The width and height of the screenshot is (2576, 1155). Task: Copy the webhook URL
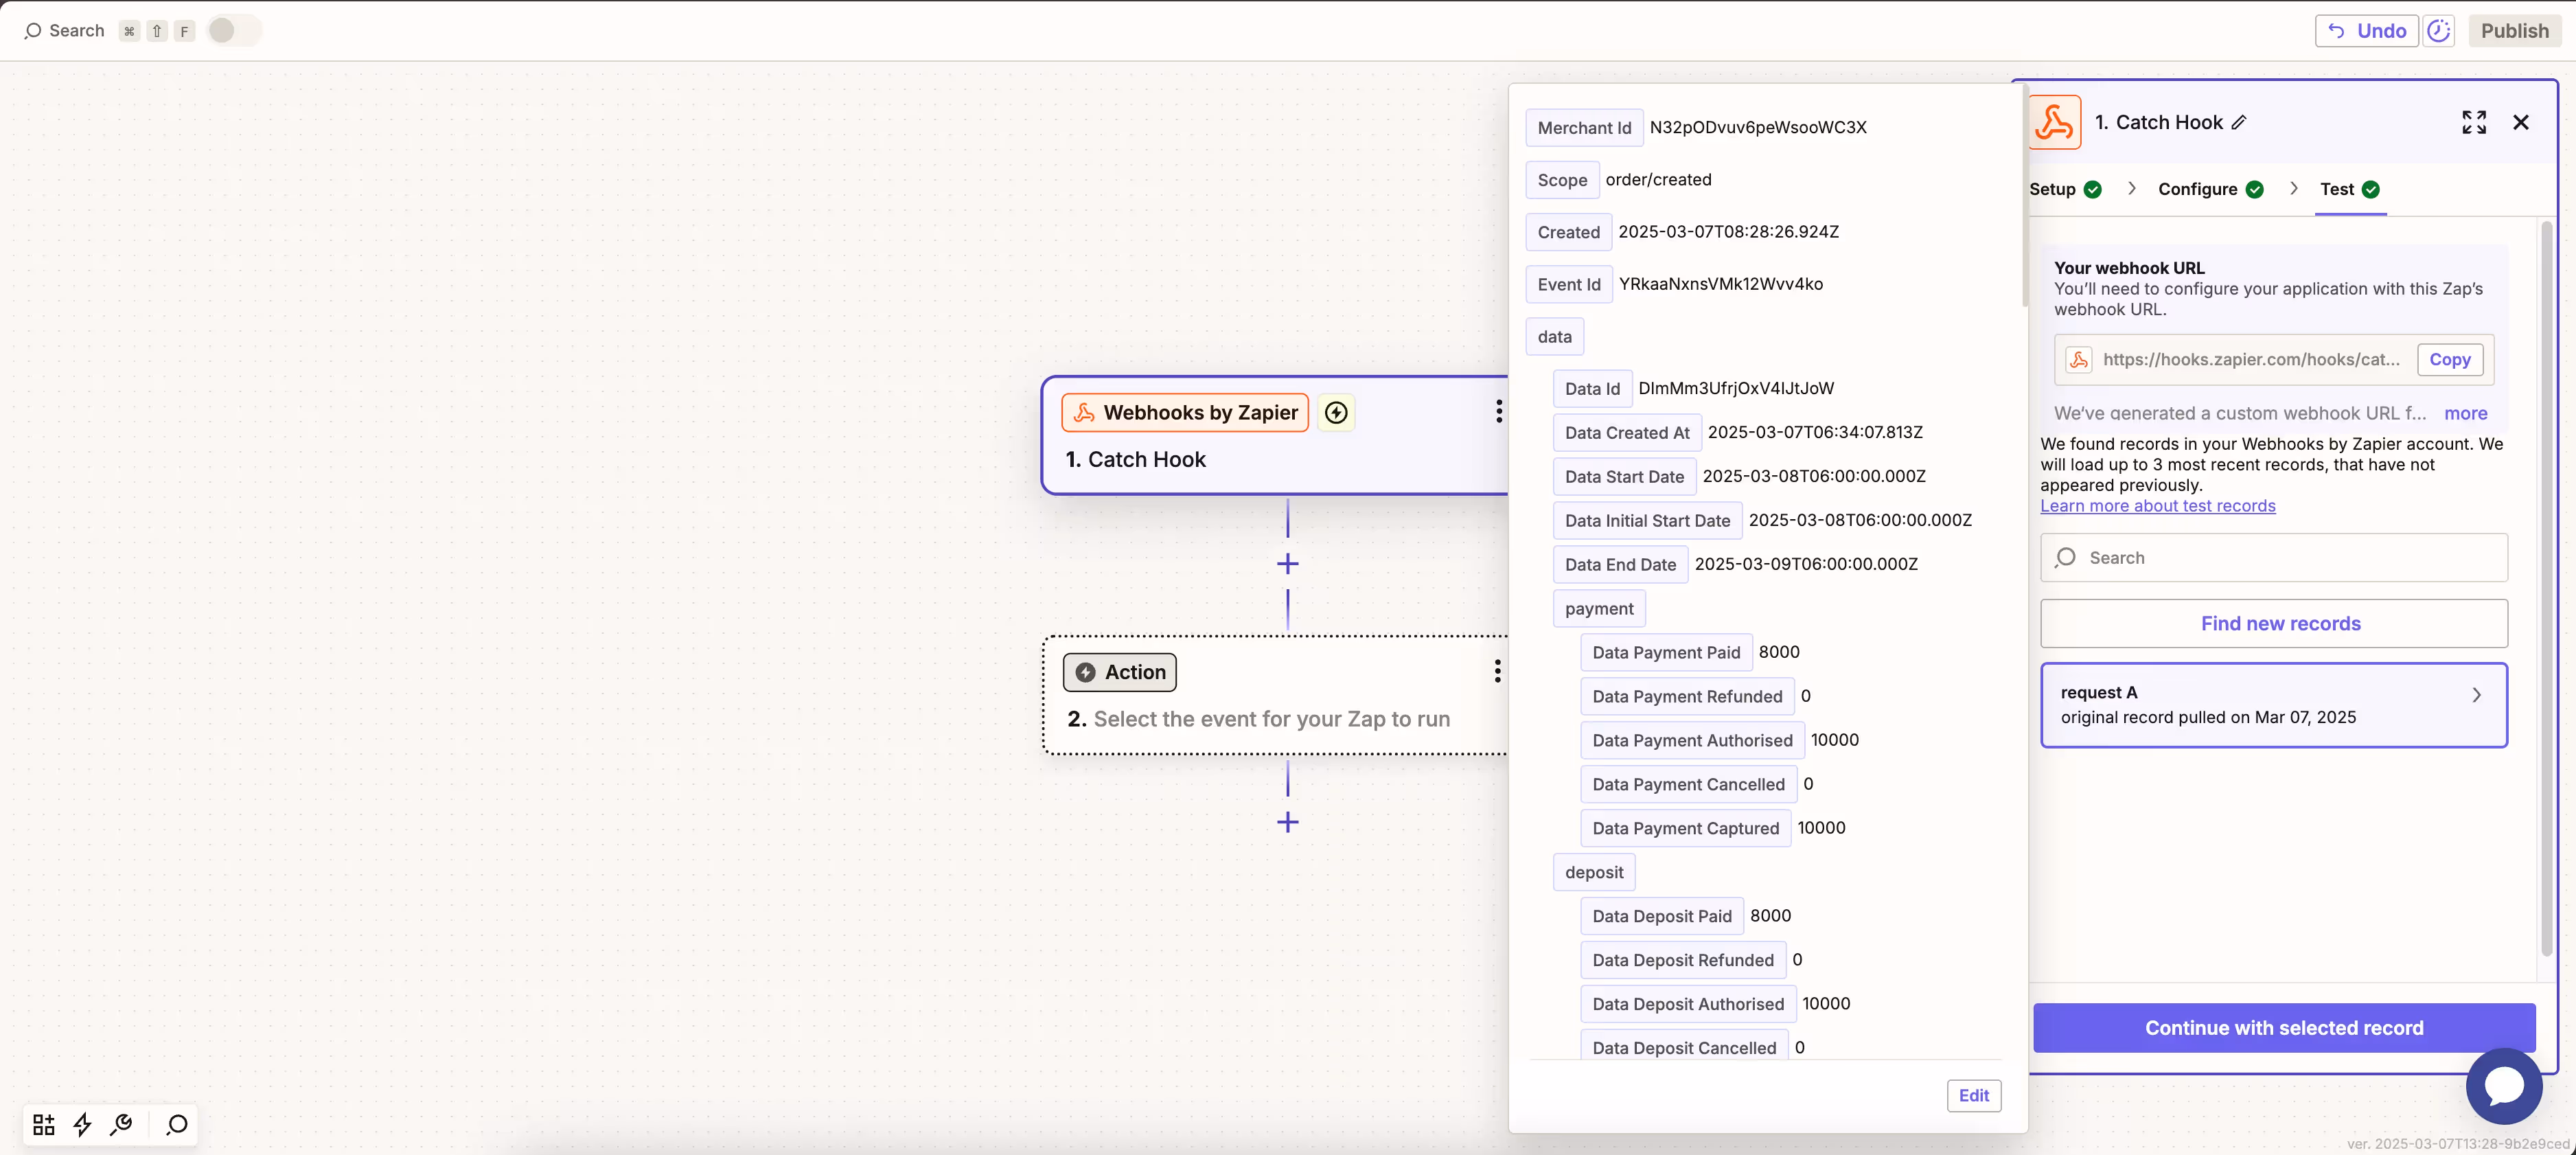(2449, 360)
